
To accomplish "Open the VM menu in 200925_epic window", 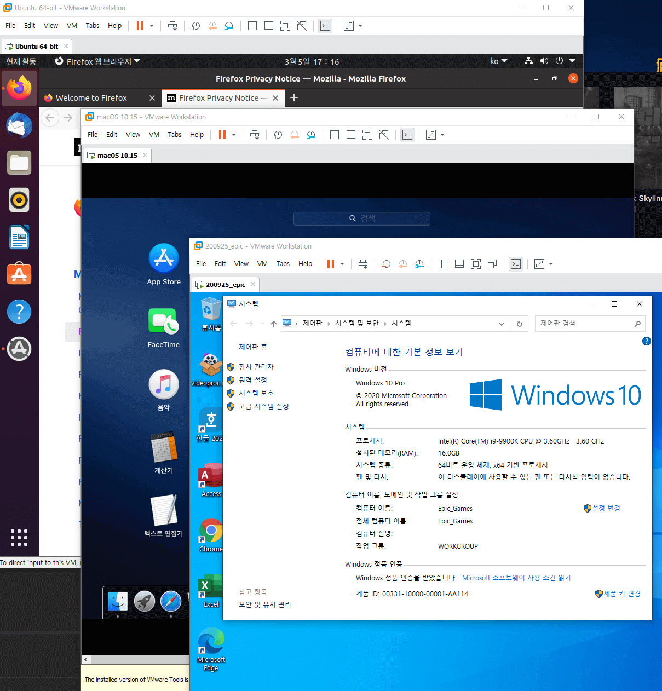I will 262,264.
